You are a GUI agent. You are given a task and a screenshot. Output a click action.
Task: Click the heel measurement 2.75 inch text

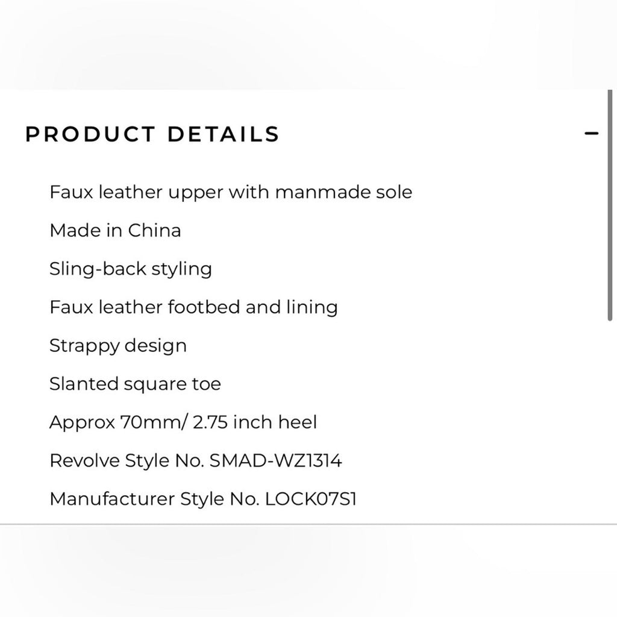(224, 422)
